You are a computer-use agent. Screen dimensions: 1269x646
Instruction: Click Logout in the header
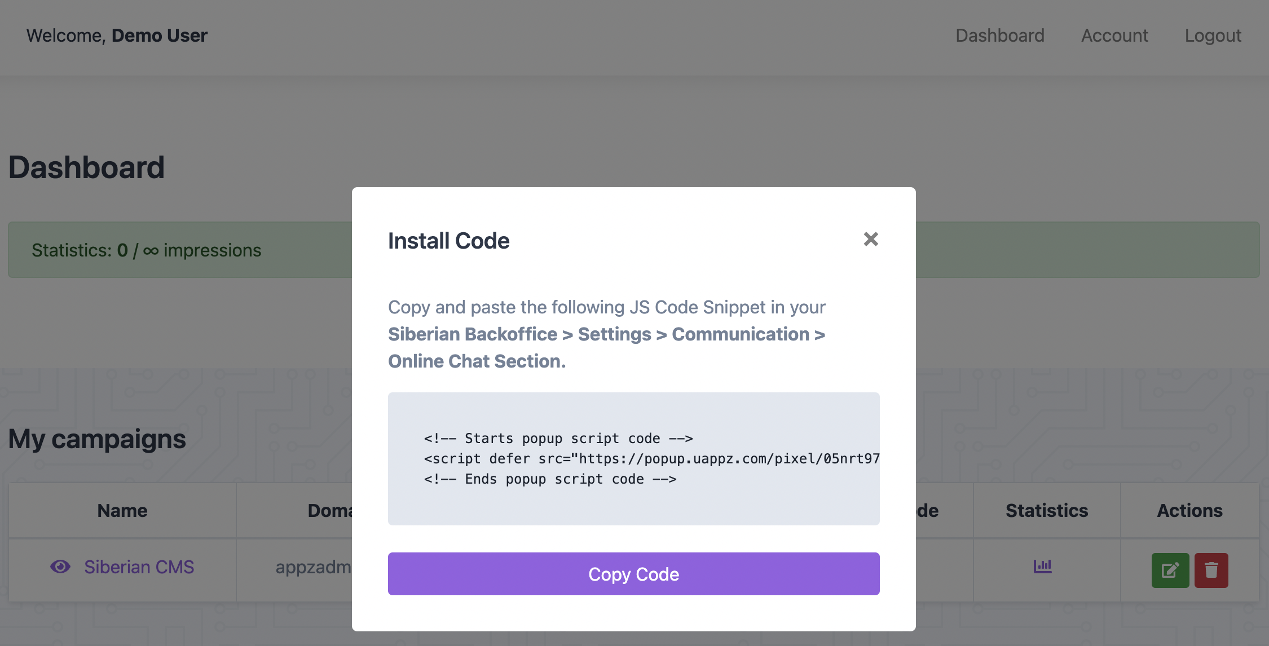tap(1213, 36)
